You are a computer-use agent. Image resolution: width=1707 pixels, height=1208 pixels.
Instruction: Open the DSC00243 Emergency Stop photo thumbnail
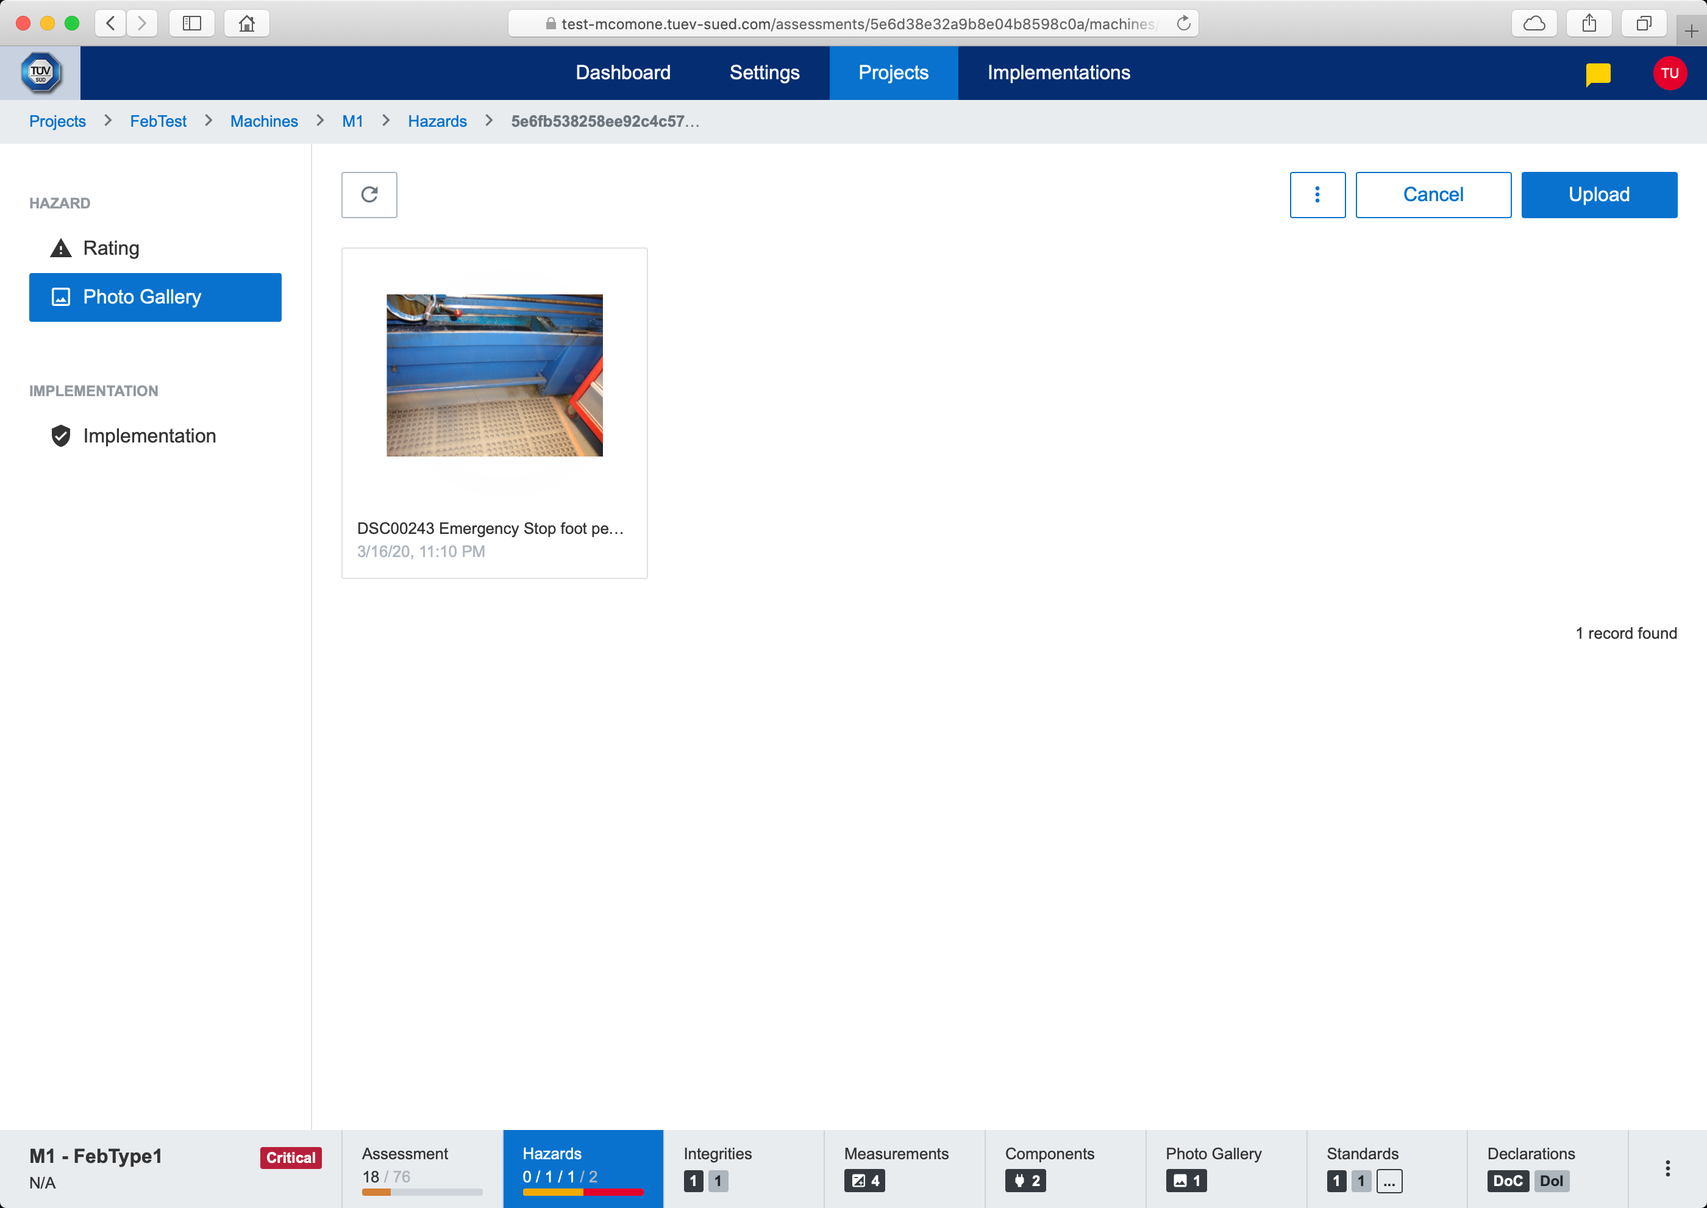pyautogui.click(x=494, y=375)
